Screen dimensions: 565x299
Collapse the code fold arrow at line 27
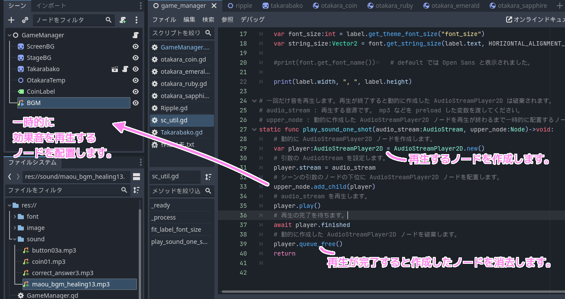pos(254,129)
